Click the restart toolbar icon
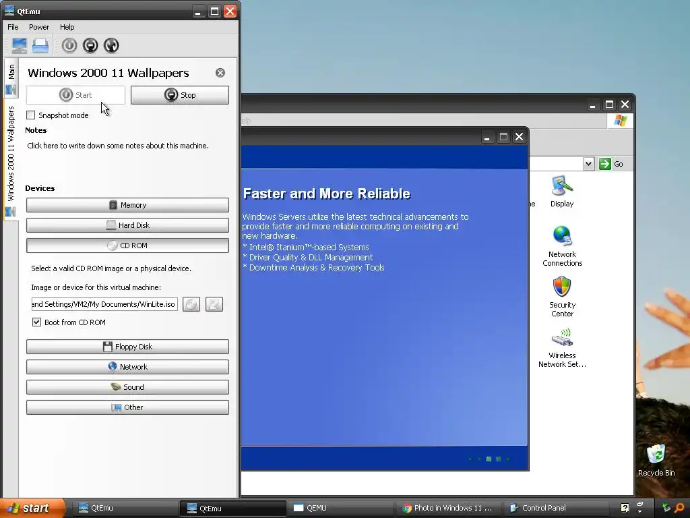This screenshot has height=518, width=690. click(111, 45)
